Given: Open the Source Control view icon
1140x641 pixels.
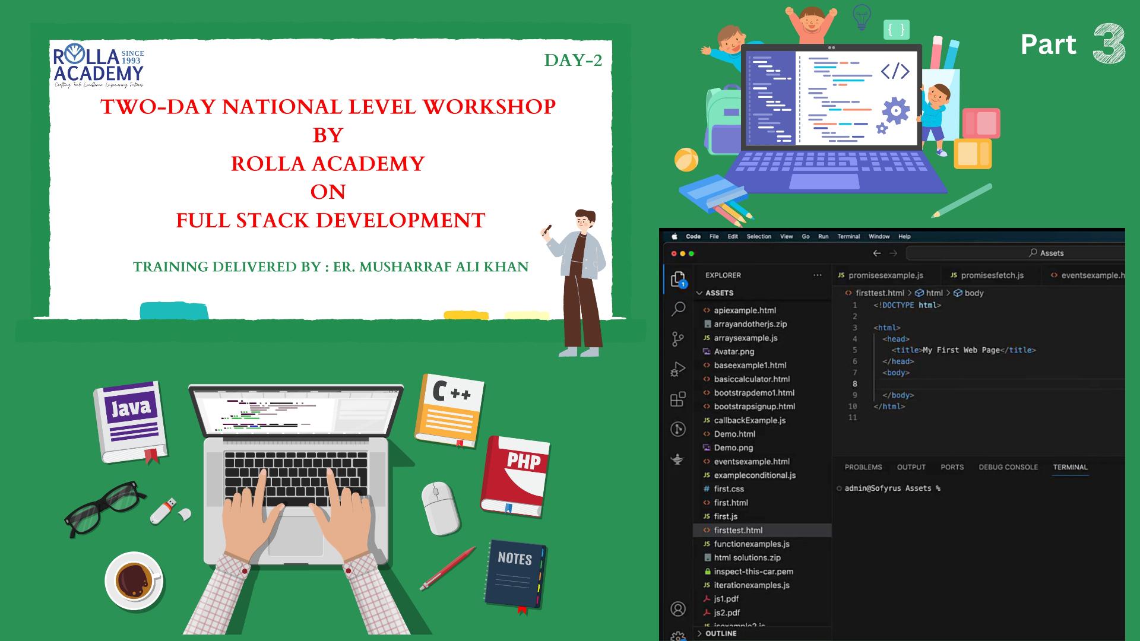Looking at the screenshot, I should [x=678, y=339].
